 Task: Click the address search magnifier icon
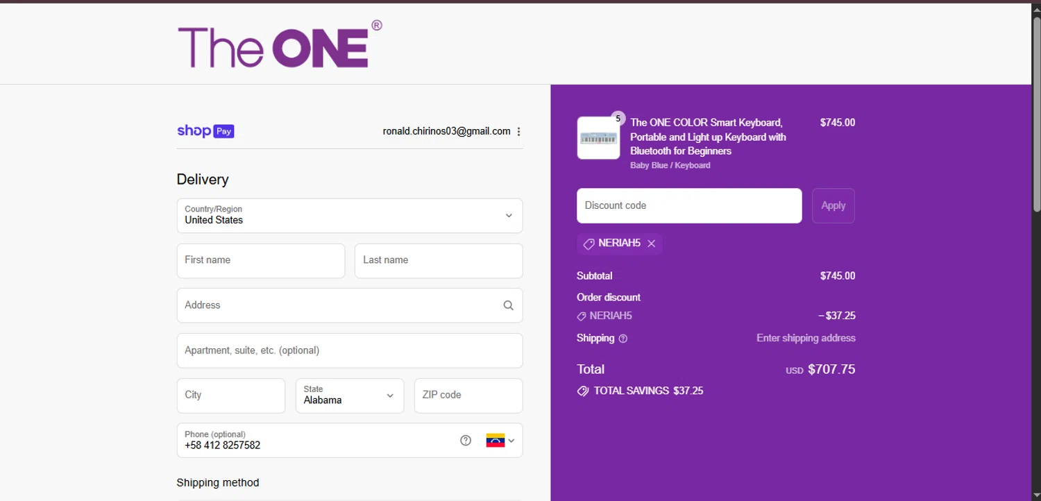tap(509, 305)
